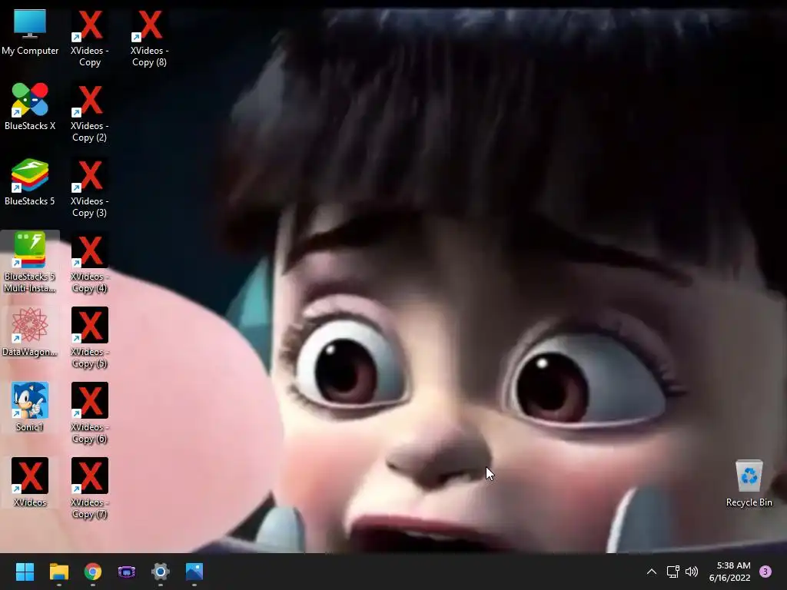
Task: Open the clock showing 5:38 AM
Action: pos(730,572)
